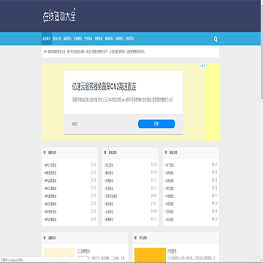The image size is (263, 263).
Task: Open search with the magnifier icon
Action: [216, 39]
